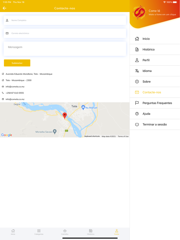Open the Carrinho tab in the bottom bar
This screenshot has height=240, width=180.
(x=65, y=232)
